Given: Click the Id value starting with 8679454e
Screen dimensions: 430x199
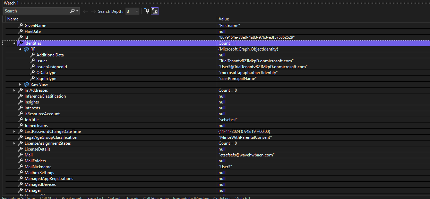Looking at the screenshot, I should coord(257,37).
